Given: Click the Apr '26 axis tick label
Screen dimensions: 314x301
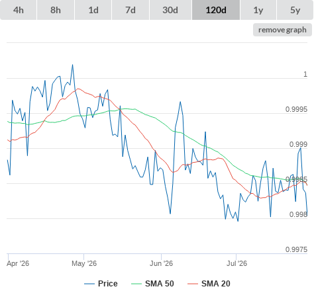Looking at the screenshot, I should 18,263.
